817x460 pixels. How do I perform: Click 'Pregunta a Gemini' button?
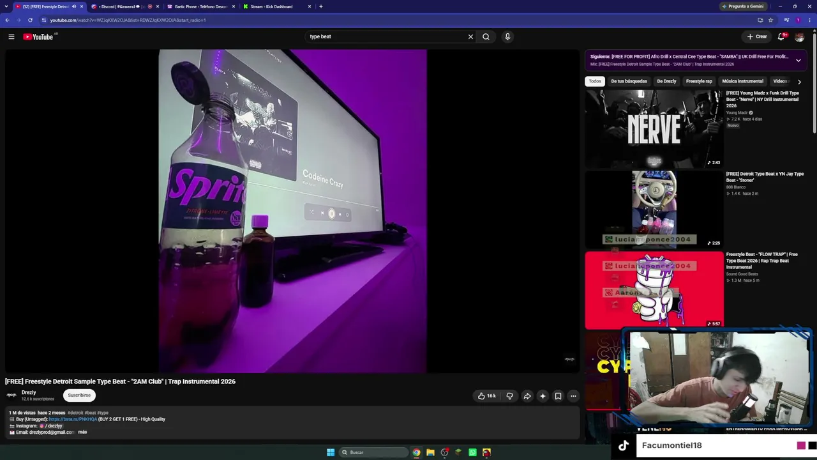coord(744,6)
